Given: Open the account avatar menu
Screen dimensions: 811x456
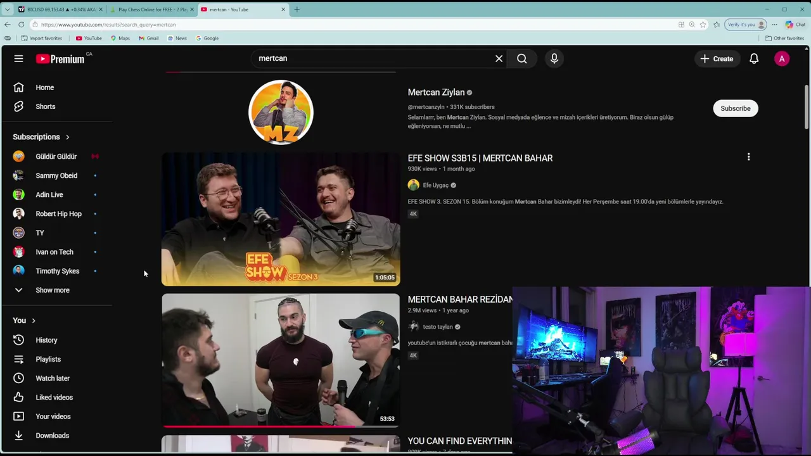Looking at the screenshot, I should [x=782, y=59].
